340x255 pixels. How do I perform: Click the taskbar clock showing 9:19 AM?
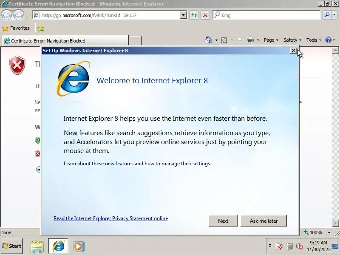coord(318,246)
